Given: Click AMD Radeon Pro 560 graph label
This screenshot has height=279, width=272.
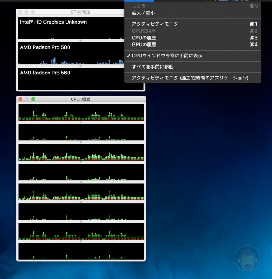Looking at the screenshot, I should (x=45, y=73).
